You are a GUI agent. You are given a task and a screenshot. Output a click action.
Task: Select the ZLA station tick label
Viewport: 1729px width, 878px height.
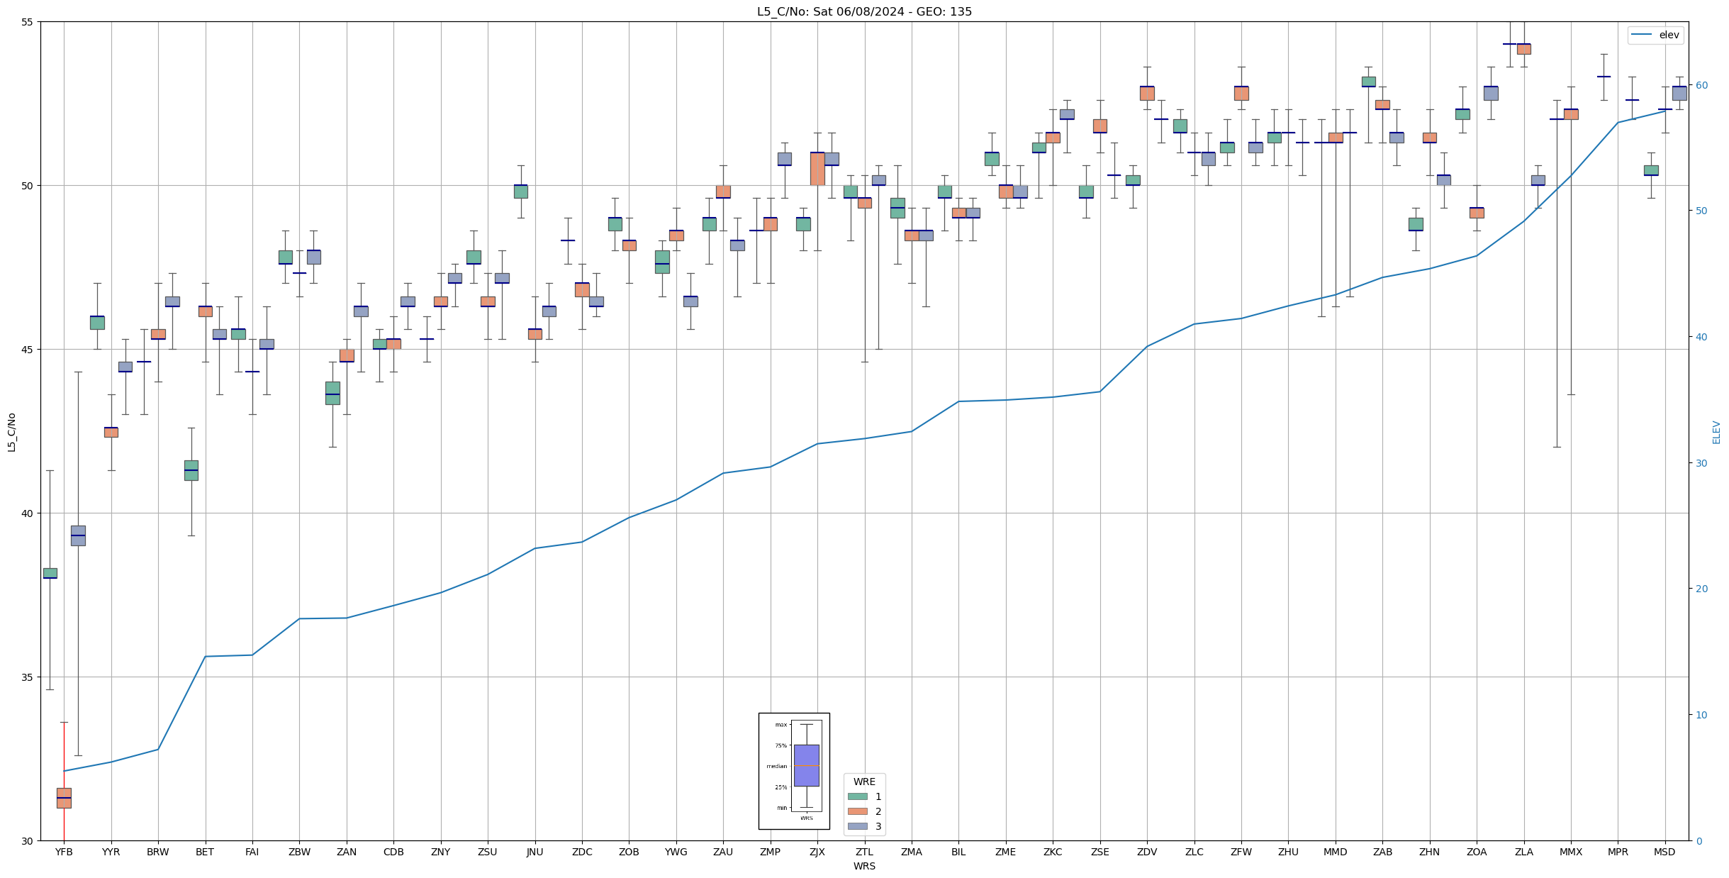(x=1523, y=852)
